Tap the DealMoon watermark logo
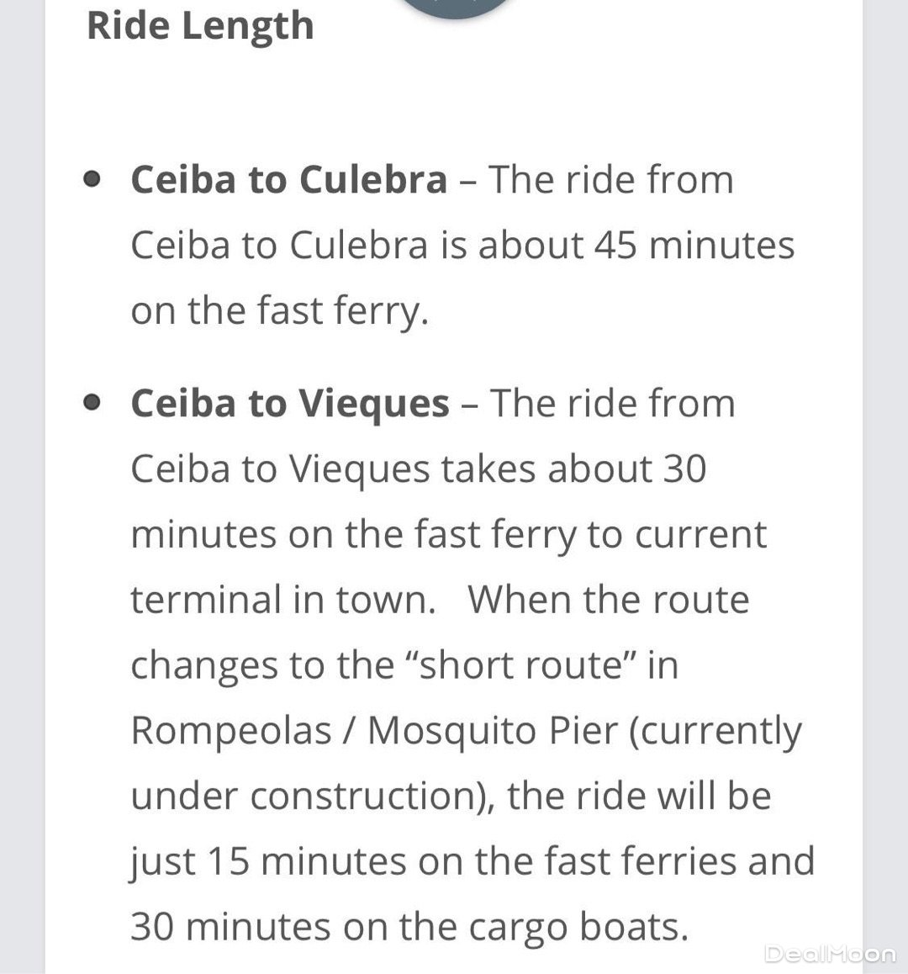908x974 pixels. point(830,953)
